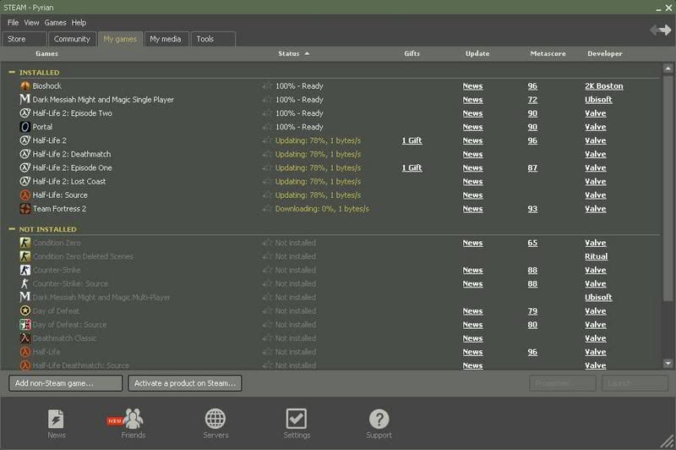Open the News link for Bioshock
The height and width of the screenshot is (450, 676).
pos(472,86)
